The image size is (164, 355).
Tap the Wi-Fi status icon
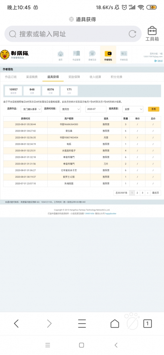point(141,7)
